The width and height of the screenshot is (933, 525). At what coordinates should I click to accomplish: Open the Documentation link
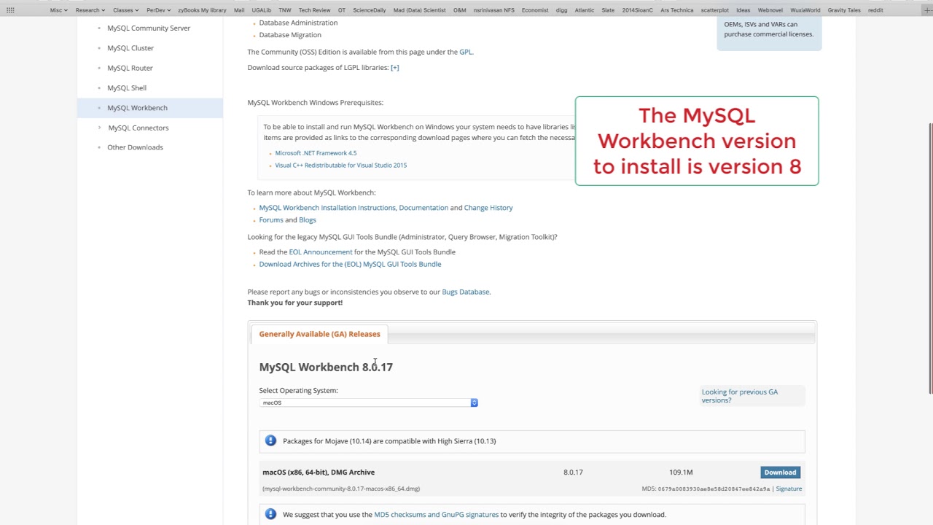423,208
